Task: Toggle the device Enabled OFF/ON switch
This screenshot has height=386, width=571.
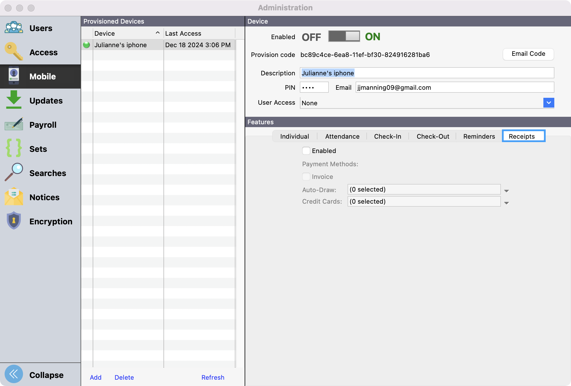Action: pyautogui.click(x=344, y=37)
